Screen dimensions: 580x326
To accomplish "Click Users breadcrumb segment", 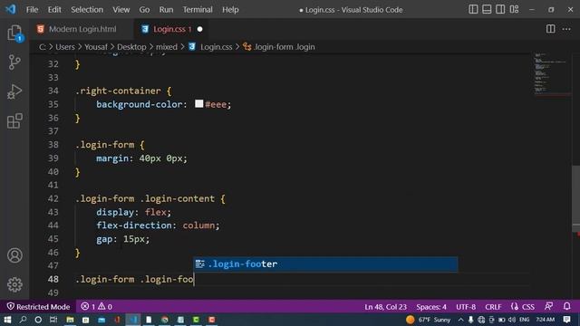I will click(64, 47).
